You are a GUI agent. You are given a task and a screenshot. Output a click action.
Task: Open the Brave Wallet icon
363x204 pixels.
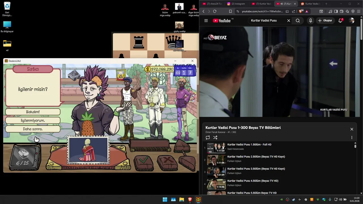[x=342, y=11]
